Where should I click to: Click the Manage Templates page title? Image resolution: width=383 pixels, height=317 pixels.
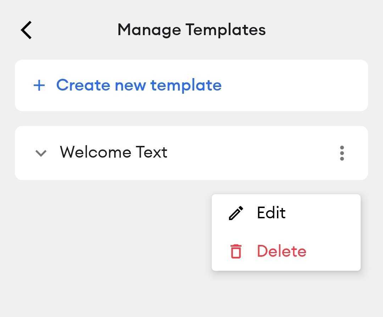[191, 30]
